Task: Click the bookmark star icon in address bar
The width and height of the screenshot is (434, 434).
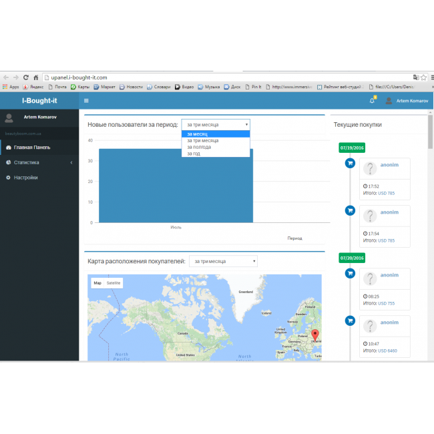Action: click(423, 77)
